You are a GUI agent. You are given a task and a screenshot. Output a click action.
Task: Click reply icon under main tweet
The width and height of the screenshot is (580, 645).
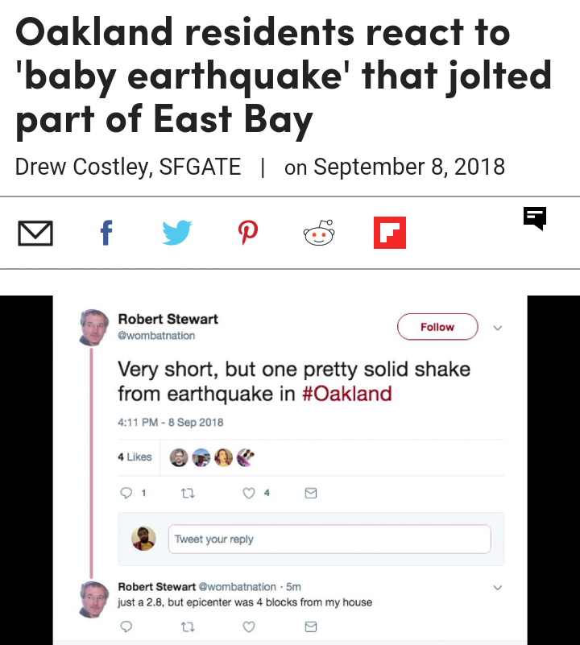[126, 493]
